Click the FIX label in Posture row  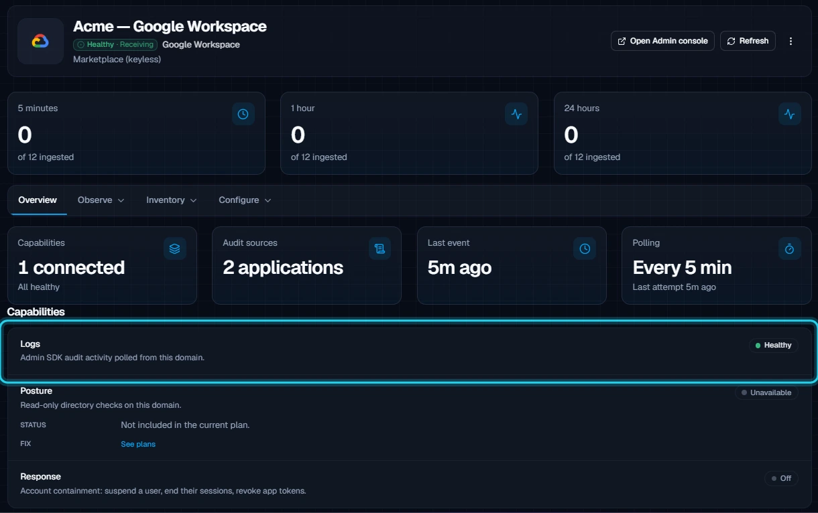point(25,444)
